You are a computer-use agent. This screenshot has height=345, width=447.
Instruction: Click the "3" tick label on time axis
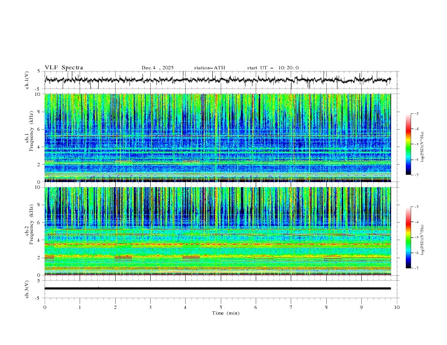click(x=150, y=307)
